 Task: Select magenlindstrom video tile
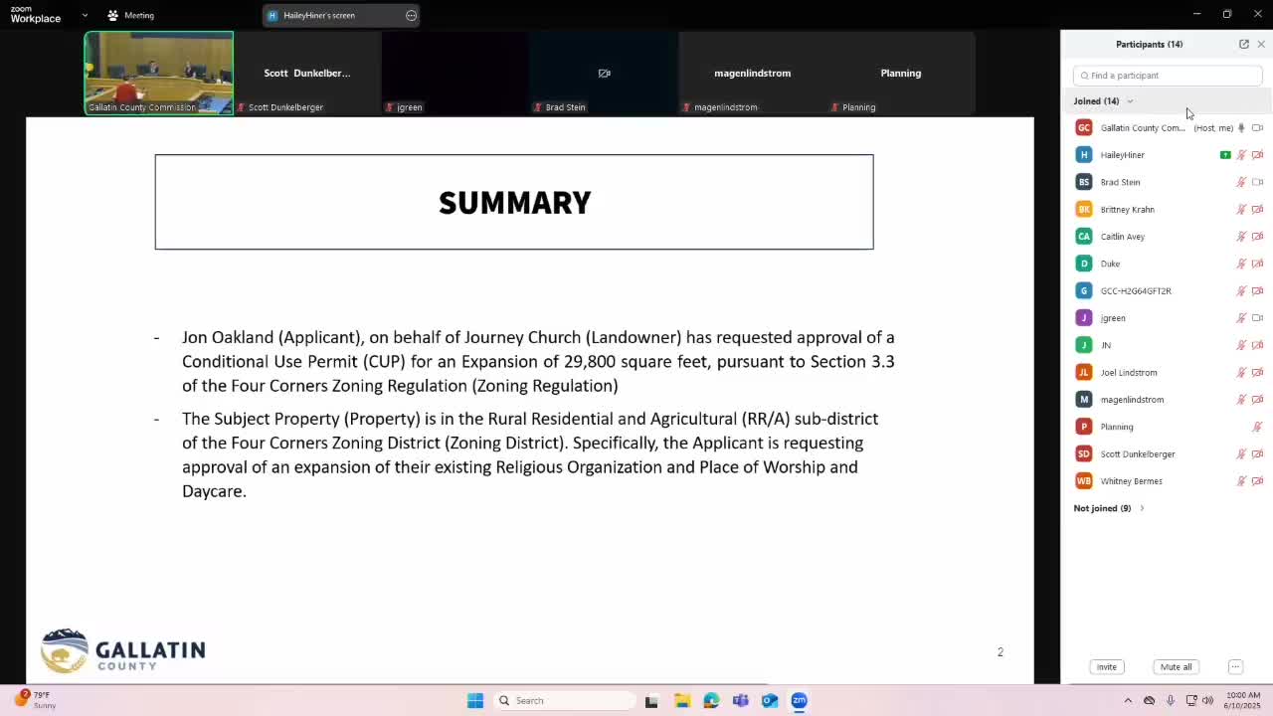(x=752, y=73)
